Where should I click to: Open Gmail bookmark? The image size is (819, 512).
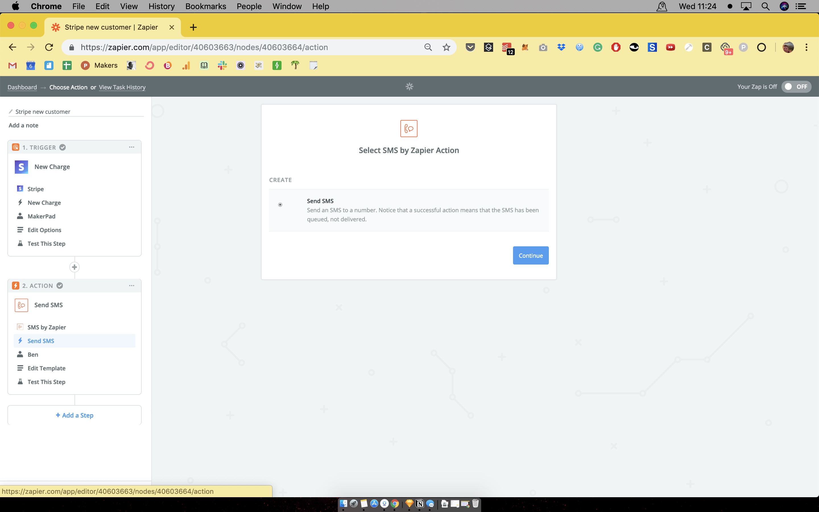[x=13, y=65]
